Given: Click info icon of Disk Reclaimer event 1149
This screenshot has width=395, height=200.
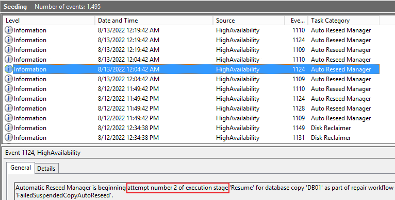Looking at the screenshot, I should tap(9, 128).
